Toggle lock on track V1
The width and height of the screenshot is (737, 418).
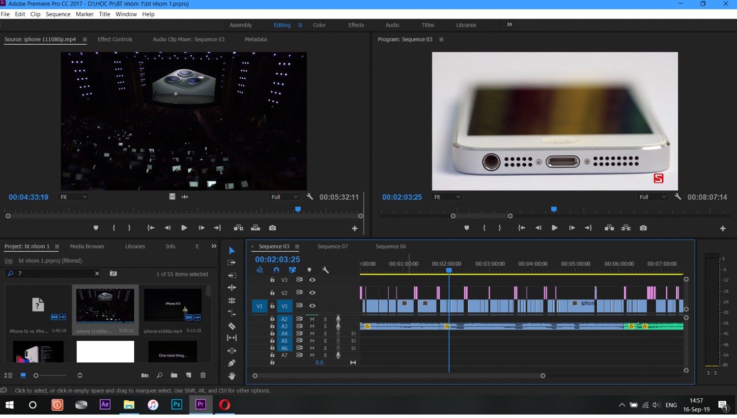pyautogui.click(x=272, y=306)
